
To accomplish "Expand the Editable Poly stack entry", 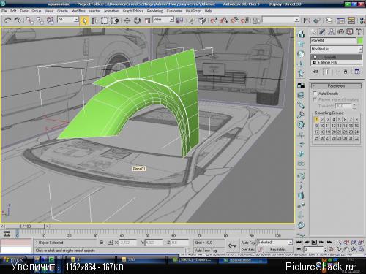I will point(314,63).
